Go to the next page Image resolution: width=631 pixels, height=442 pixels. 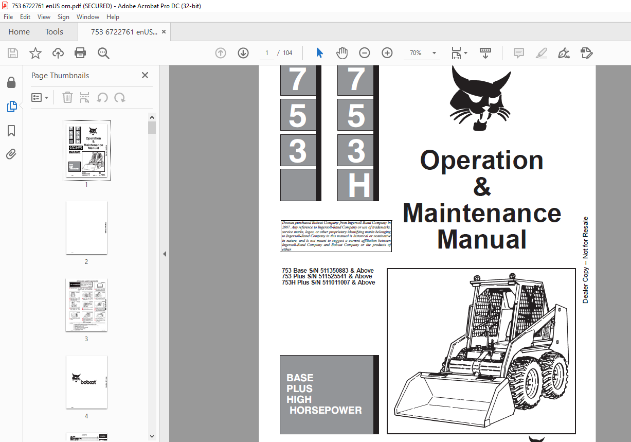243,53
